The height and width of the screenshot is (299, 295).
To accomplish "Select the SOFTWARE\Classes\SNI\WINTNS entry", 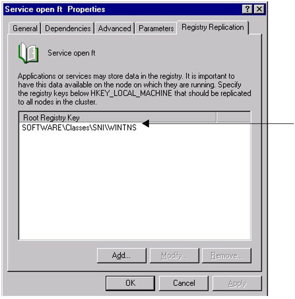I will click(79, 128).
